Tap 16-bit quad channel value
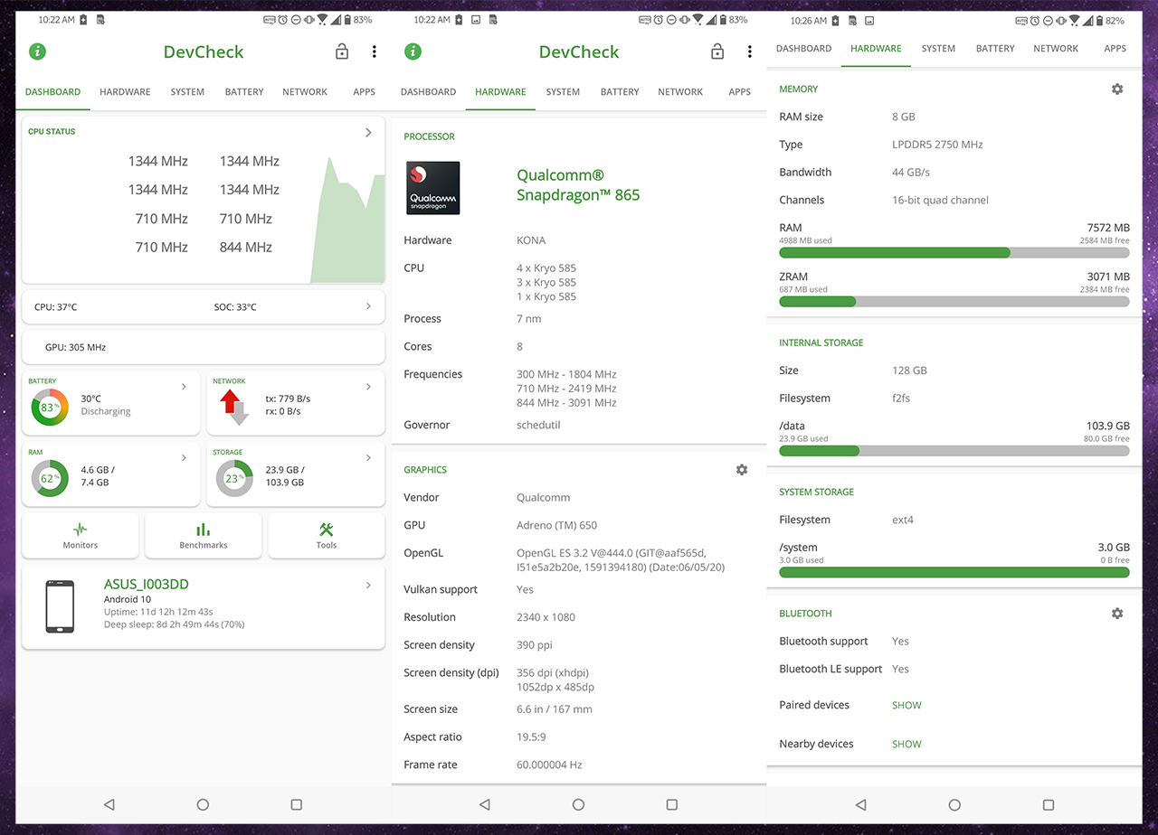Image resolution: width=1158 pixels, height=835 pixels. (x=941, y=200)
